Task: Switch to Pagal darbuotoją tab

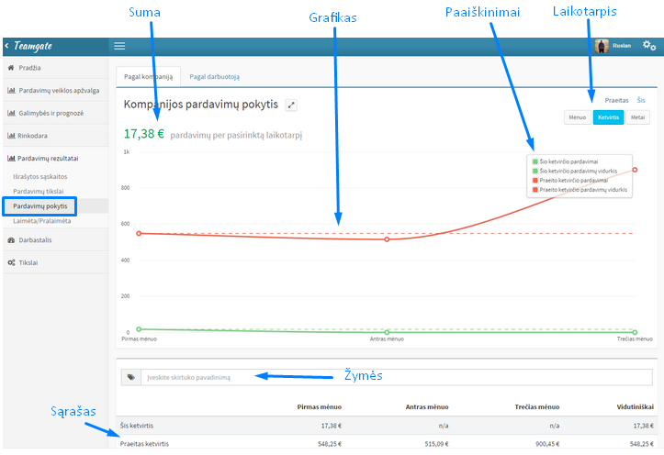Action: pyautogui.click(x=214, y=76)
